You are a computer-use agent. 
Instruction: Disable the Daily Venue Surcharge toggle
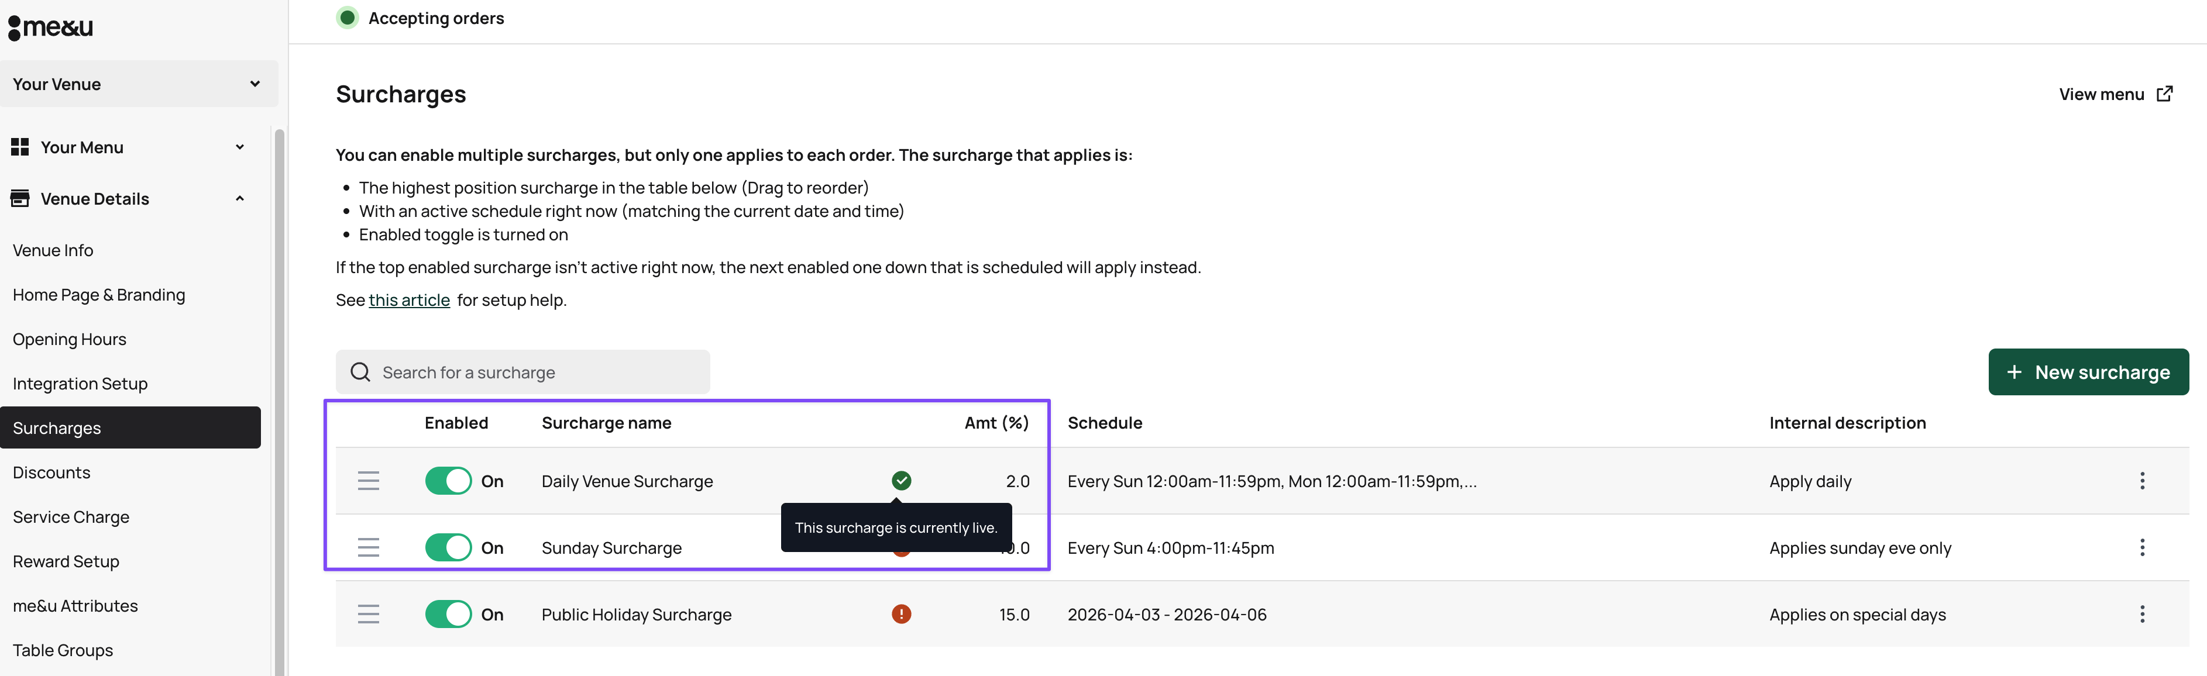[448, 481]
